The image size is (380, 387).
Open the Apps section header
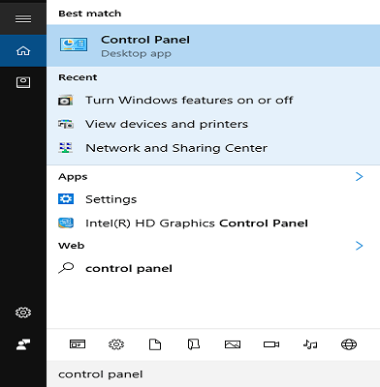73,177
